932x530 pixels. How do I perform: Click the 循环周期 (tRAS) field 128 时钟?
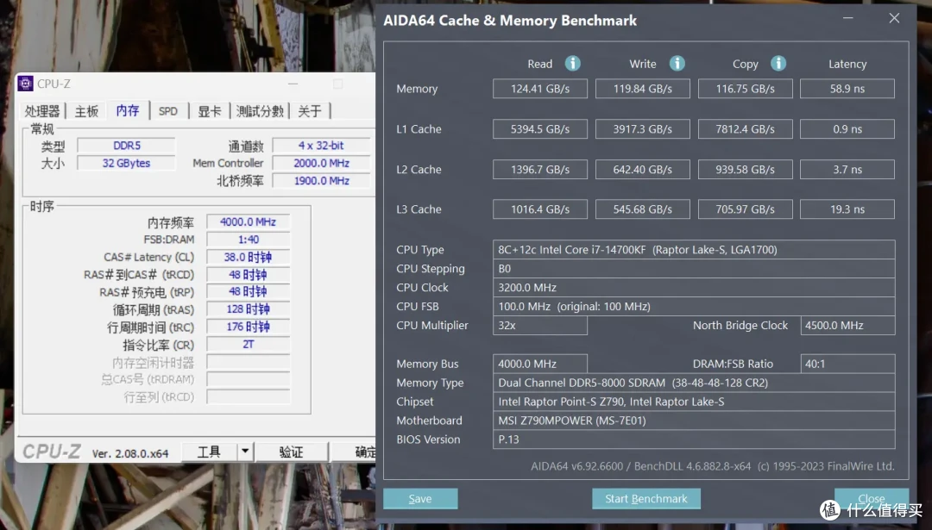(249, 309)
